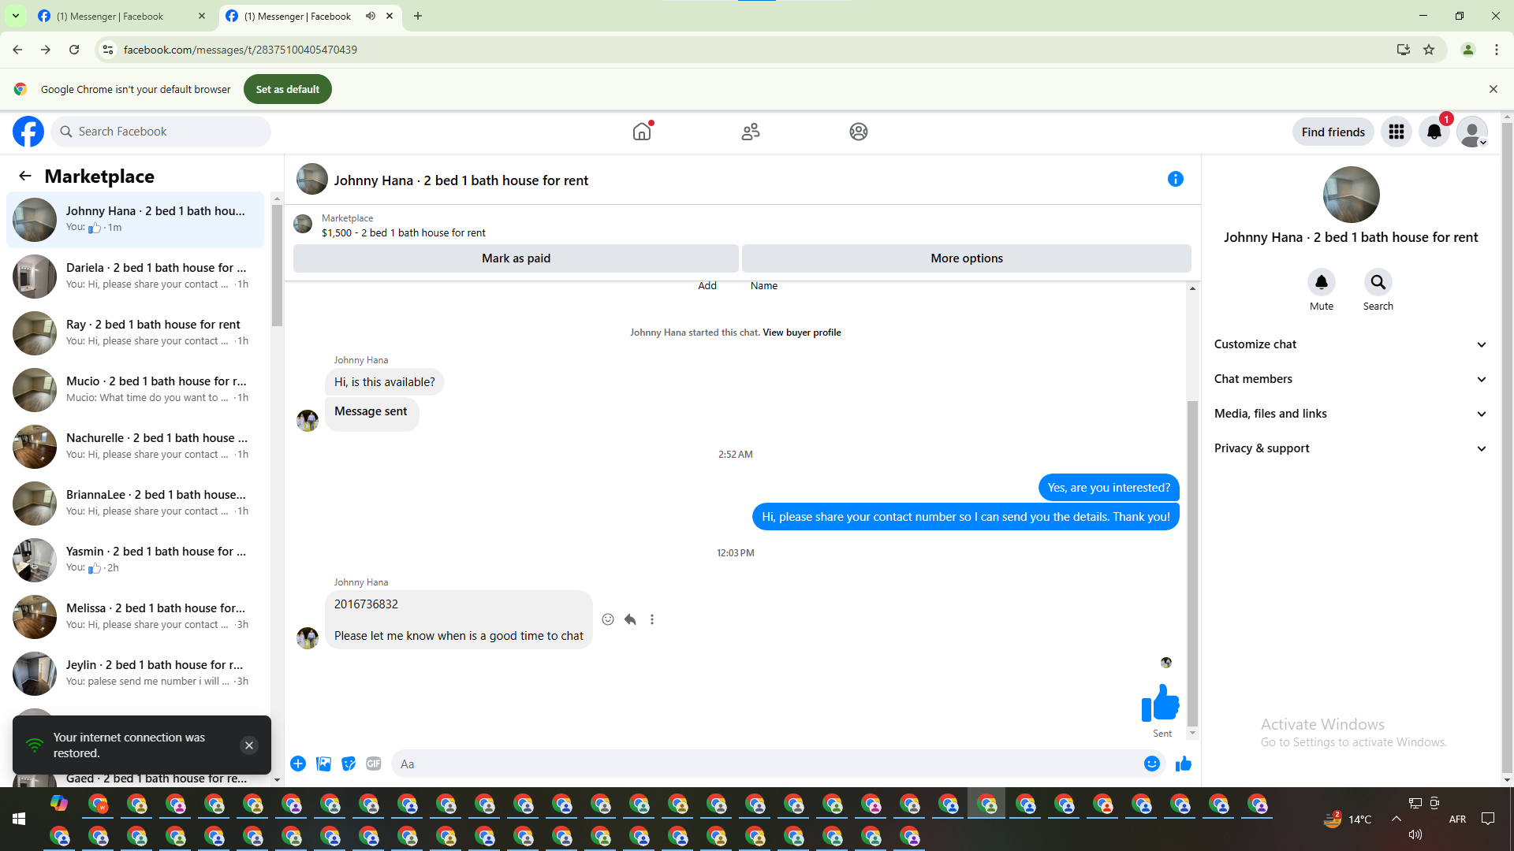Expand Privacy & support section
The height and width of the screenshot is (851, 1514).
1351,448
